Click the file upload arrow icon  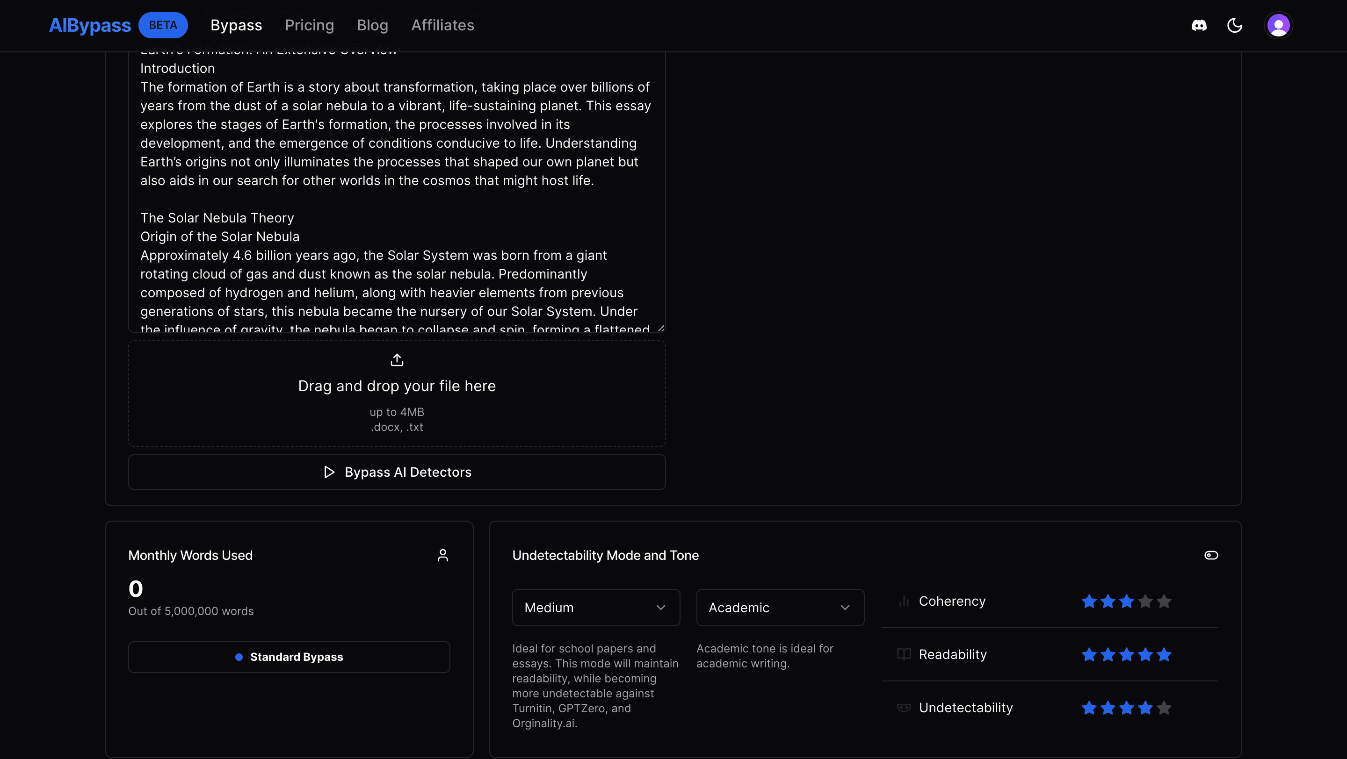coord(397,359)
